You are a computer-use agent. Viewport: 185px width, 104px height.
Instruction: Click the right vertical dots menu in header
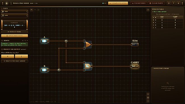tap(182, 3)
